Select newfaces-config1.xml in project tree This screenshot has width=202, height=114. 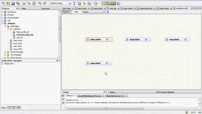click(25, 35)
